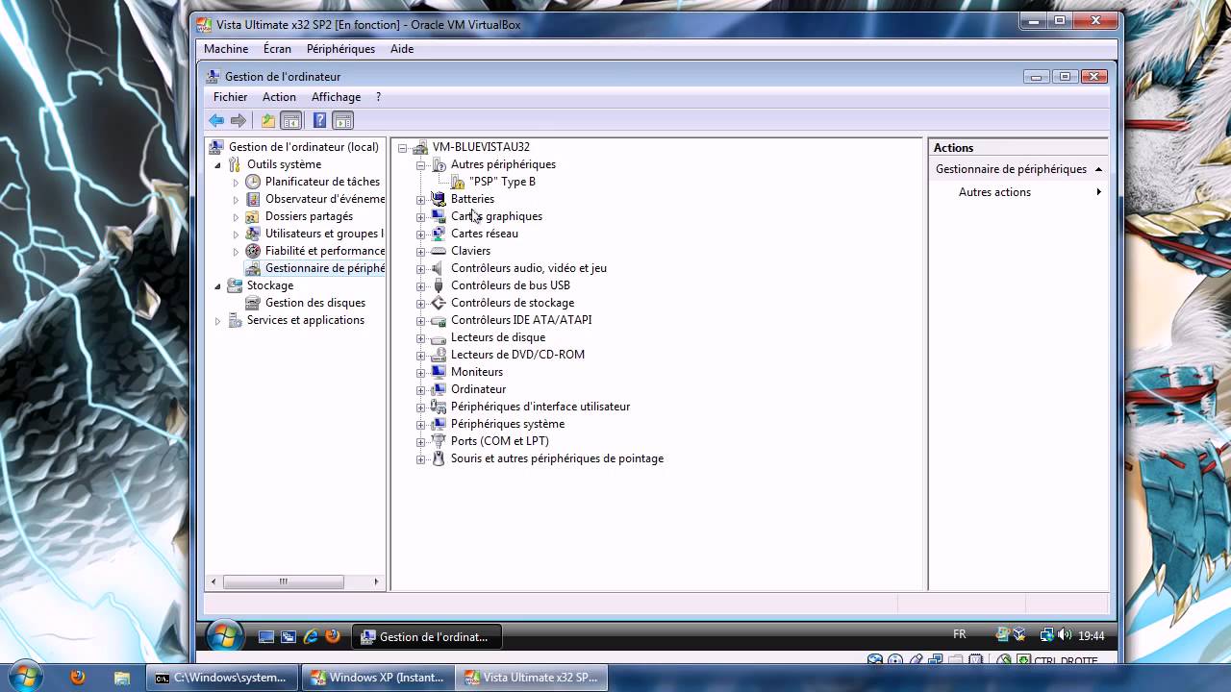Expand Périphériques d'interface utilisateur node
Screen dimensions: 1231x692
(x=420, y=407)
